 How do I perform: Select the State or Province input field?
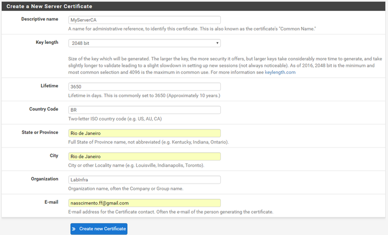pyautogui.click(x=145, y=133)
